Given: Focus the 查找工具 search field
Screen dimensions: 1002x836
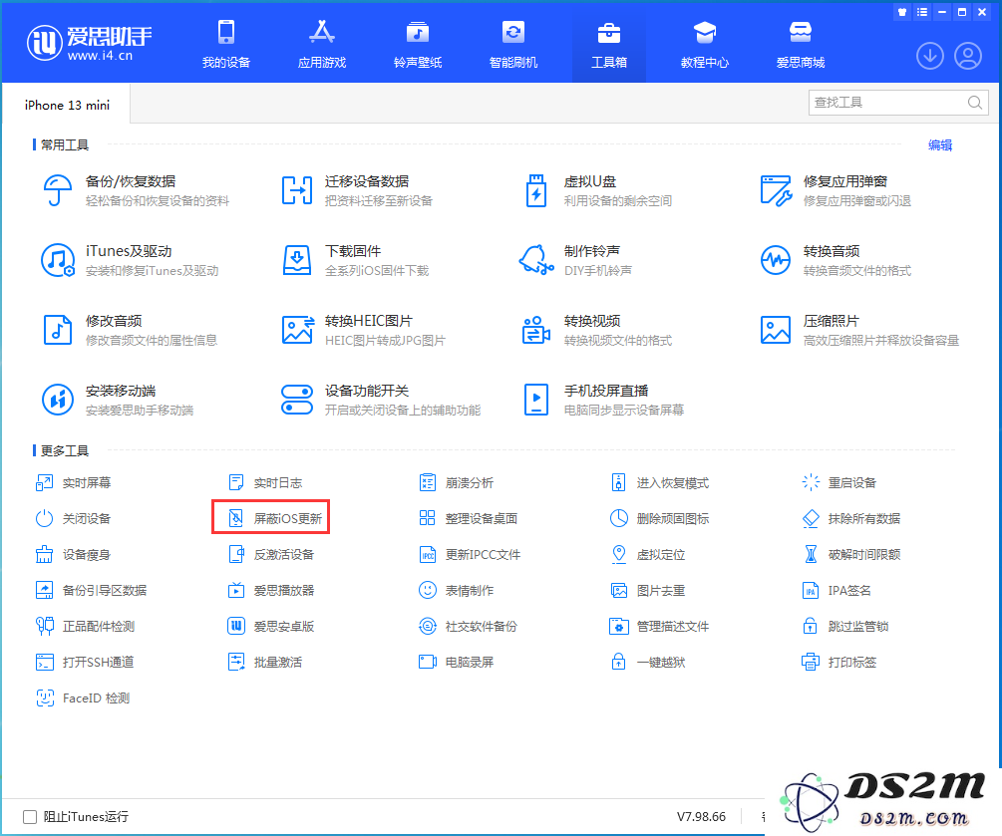Looking at the screenshot, I should [x=898, y=103].
